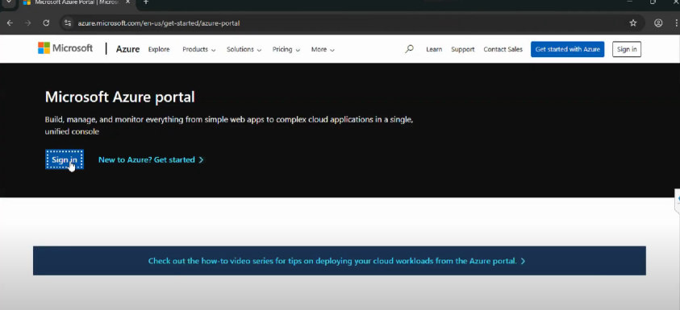Click the blue Sign in button below headline
Viewport: 680px width, 310px height.
point(65,159)
